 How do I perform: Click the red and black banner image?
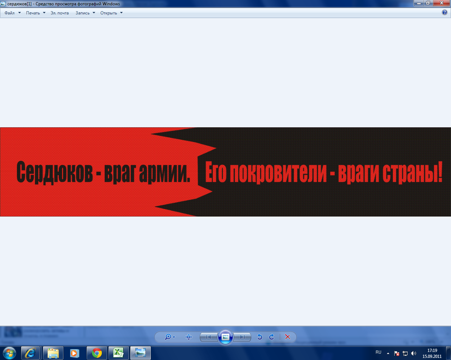[225, 172]
